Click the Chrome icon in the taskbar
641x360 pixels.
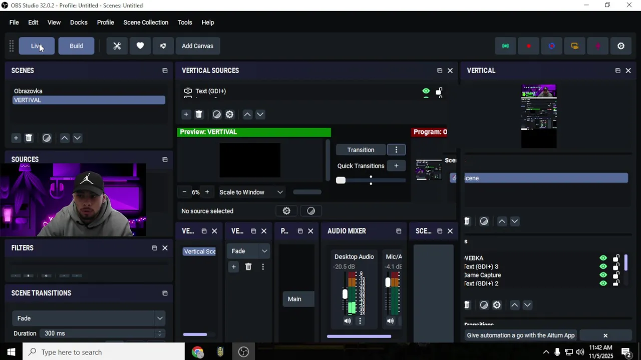click(x=198, y=352)
